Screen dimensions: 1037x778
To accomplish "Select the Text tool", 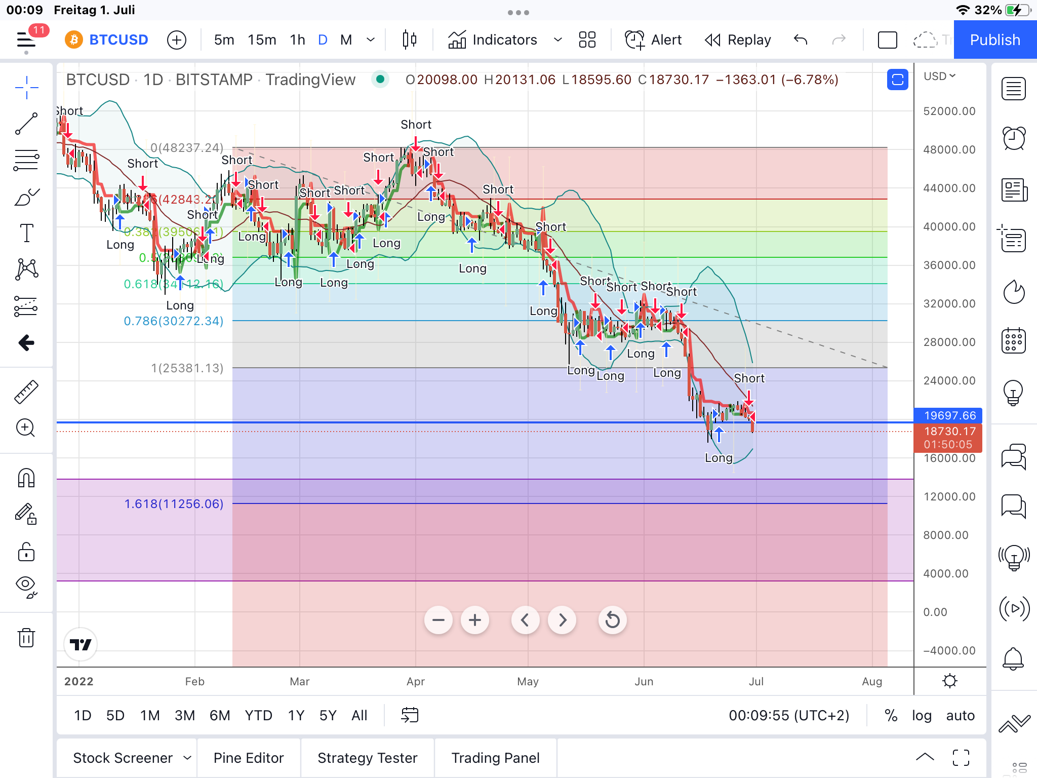I will coord(26,234).
